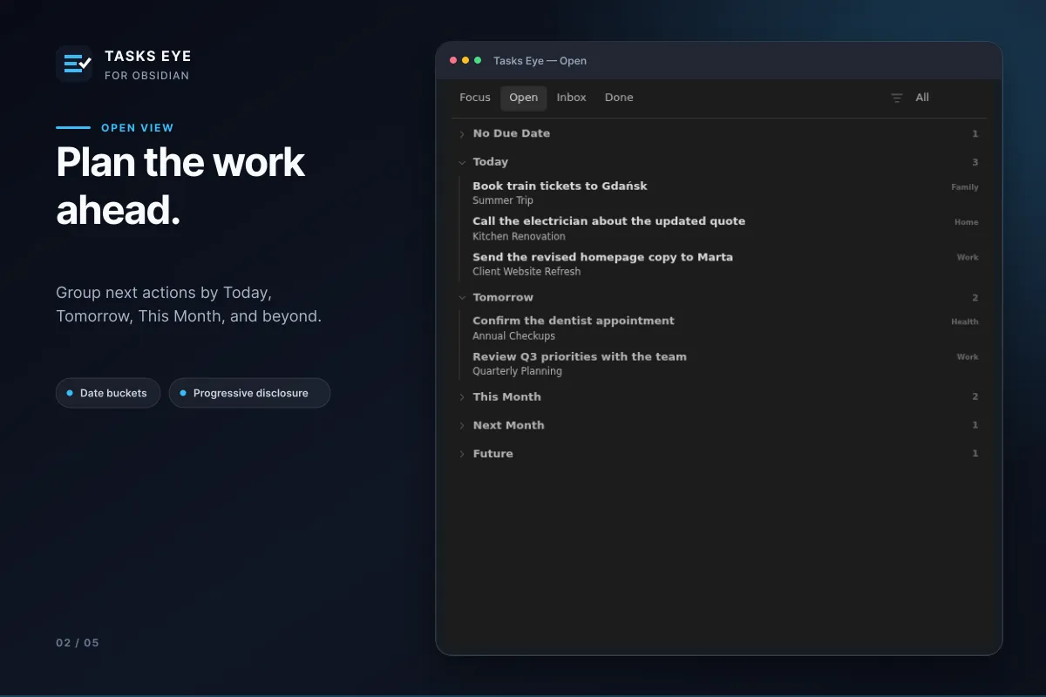
Task: Open the All filter selector
Action: pos(922,98)
